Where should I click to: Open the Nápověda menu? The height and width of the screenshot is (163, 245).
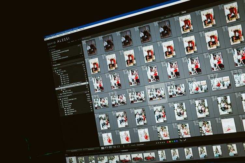82,29
